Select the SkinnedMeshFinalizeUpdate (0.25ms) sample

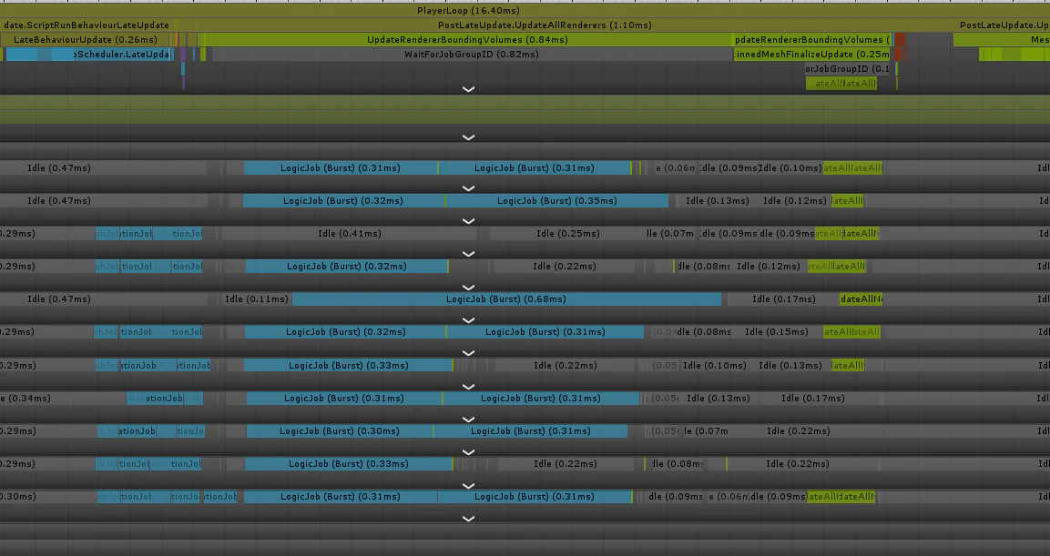pos(811,55)
